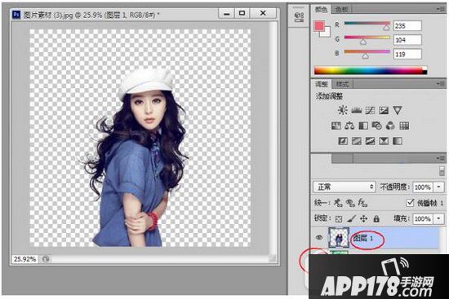The width and height of the screenshot is (449, 299).
Task: Add a Curves adjustment layer
Action: click(370, 110)
